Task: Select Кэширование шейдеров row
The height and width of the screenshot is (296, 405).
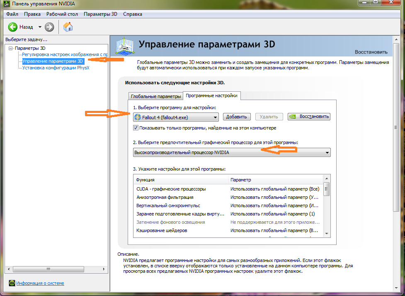Action: [x=228, y=230]
